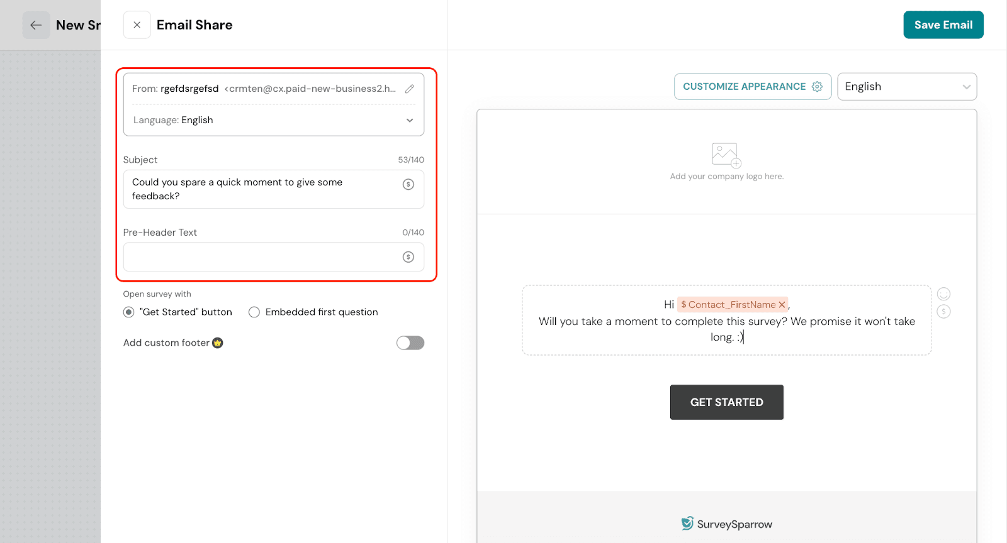Click the add company logo image icon
Screen dimensions: 1007x543
[726, 155]
